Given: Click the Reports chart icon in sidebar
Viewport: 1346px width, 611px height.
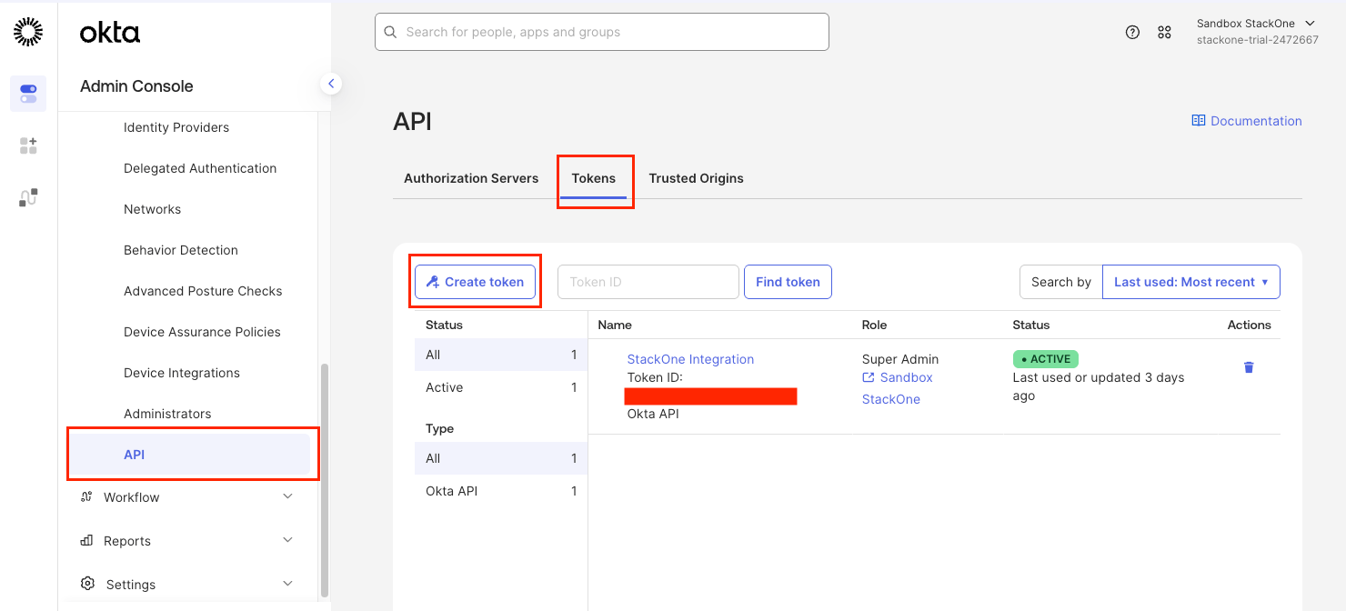Looking at the screenshot, I should (86, 540).
